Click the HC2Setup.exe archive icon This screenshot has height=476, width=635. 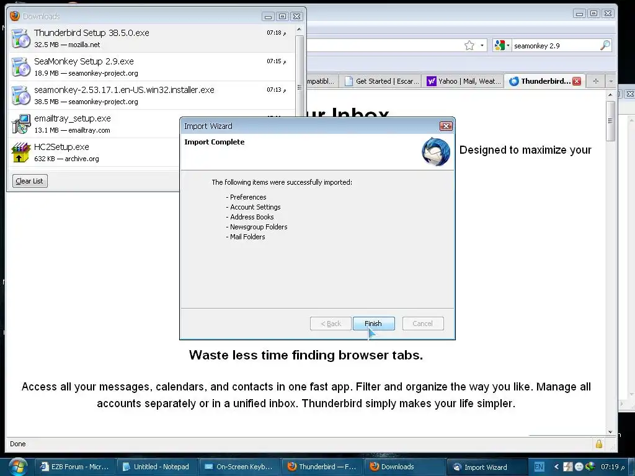20,152
